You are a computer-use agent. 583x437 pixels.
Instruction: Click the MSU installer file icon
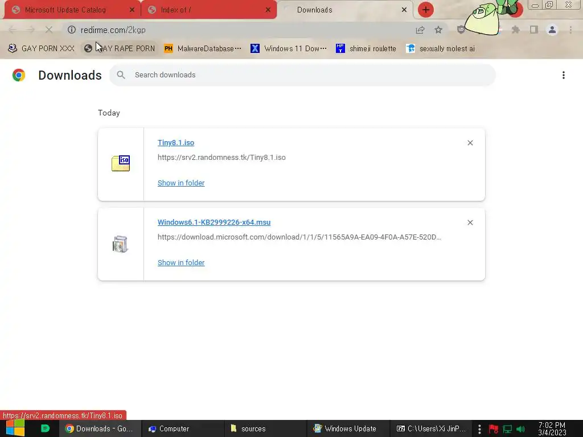[120, 244]
